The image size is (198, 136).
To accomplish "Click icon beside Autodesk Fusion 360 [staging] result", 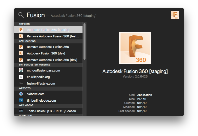I will pyautogui.click(x=21, y=30).
